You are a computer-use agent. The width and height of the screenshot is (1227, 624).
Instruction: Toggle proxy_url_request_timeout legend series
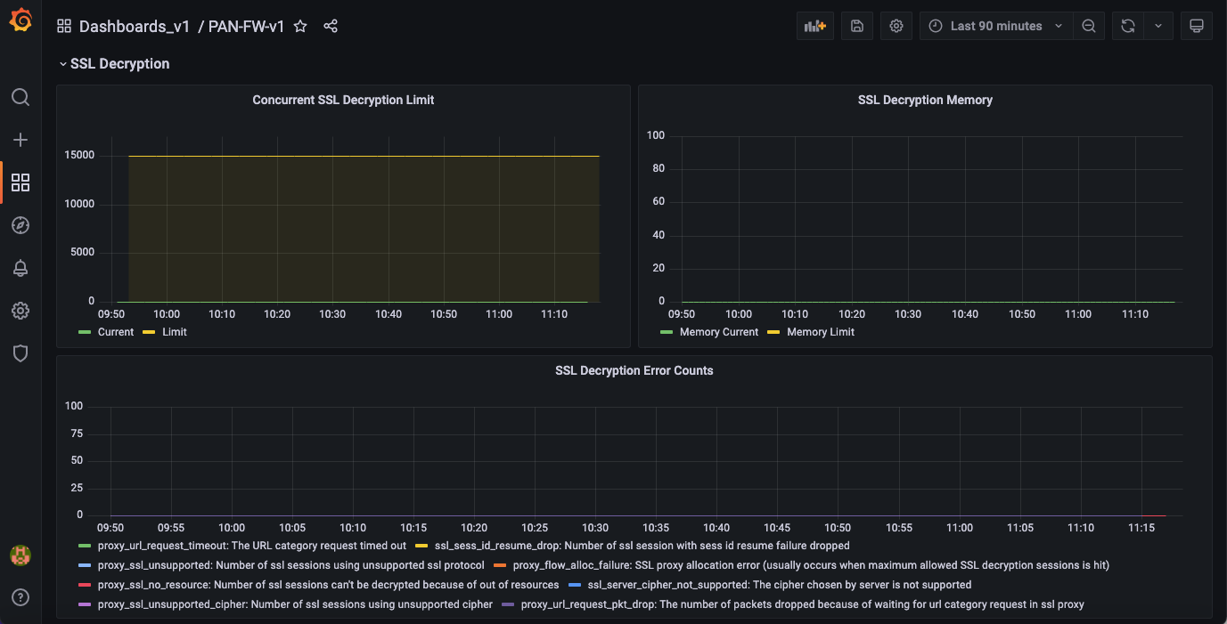click(252, 546)
